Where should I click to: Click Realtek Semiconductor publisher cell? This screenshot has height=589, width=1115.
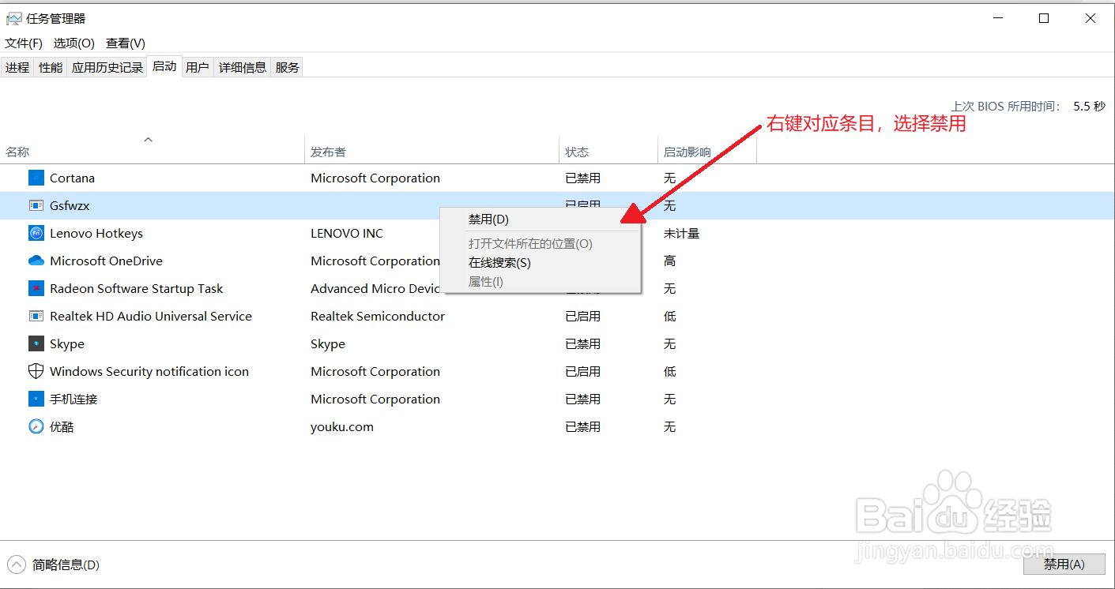[x=378, y=316]
